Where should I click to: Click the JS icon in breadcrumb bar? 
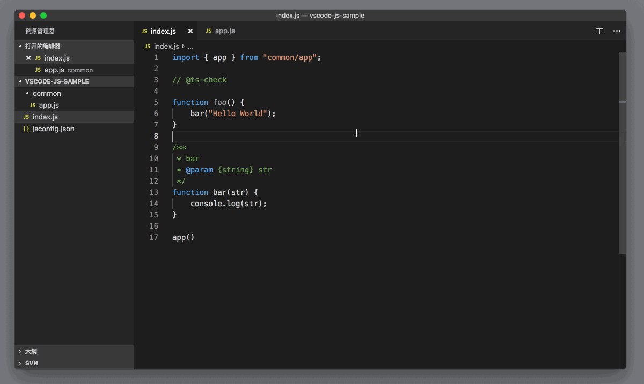[x=147, y=47]
